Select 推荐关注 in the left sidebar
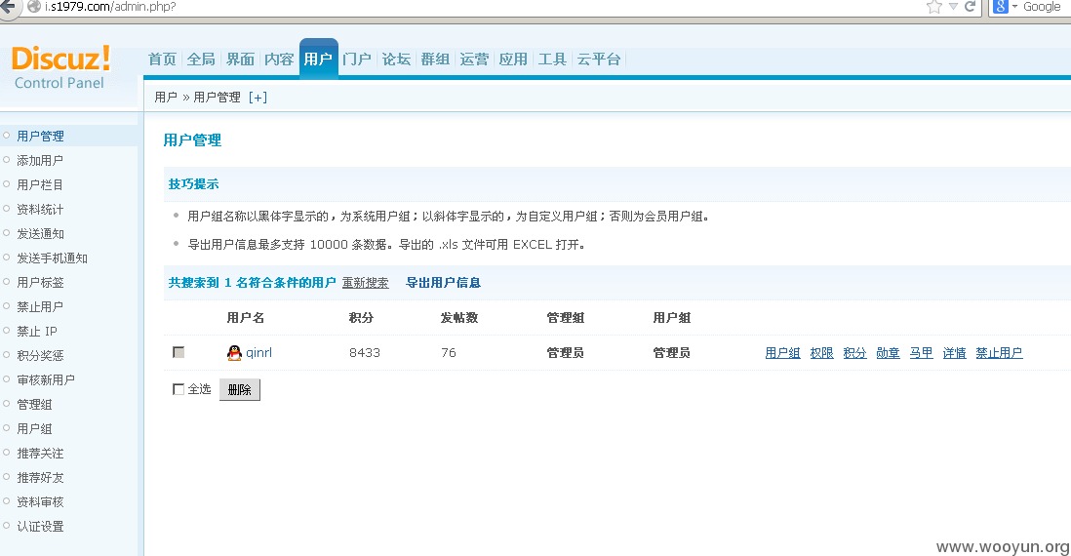Viewport: 1071px width, 556px height. point(40,454)
